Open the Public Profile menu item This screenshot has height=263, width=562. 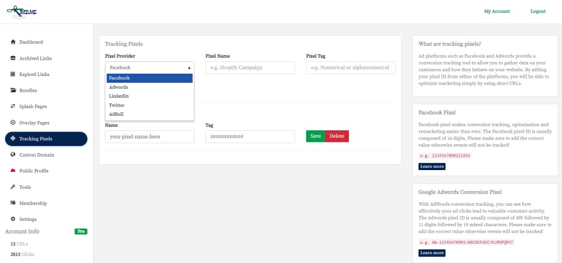tap(34, 171)
